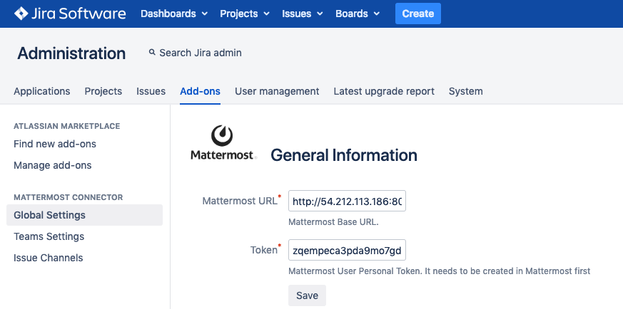Go to the User management tab
623x309 pixels.
(277, 91)
